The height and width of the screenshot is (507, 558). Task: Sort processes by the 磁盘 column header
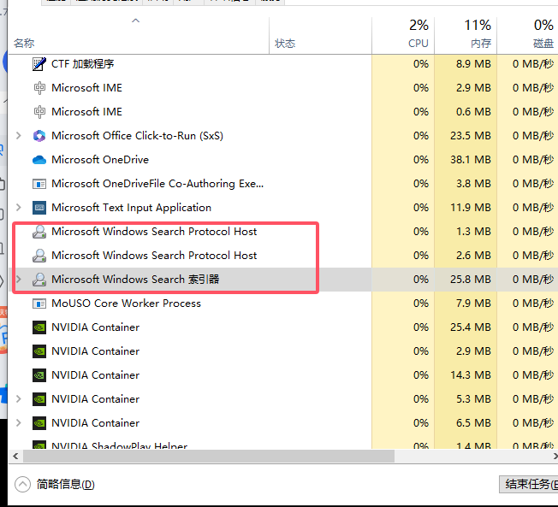[527, 36]
